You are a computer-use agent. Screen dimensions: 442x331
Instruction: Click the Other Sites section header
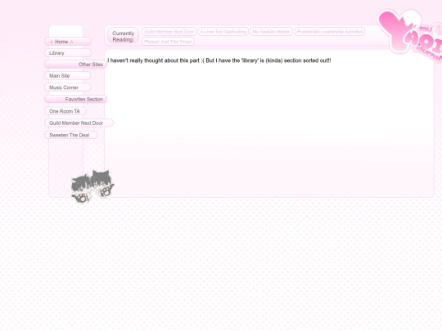click(x=76, y=65)
